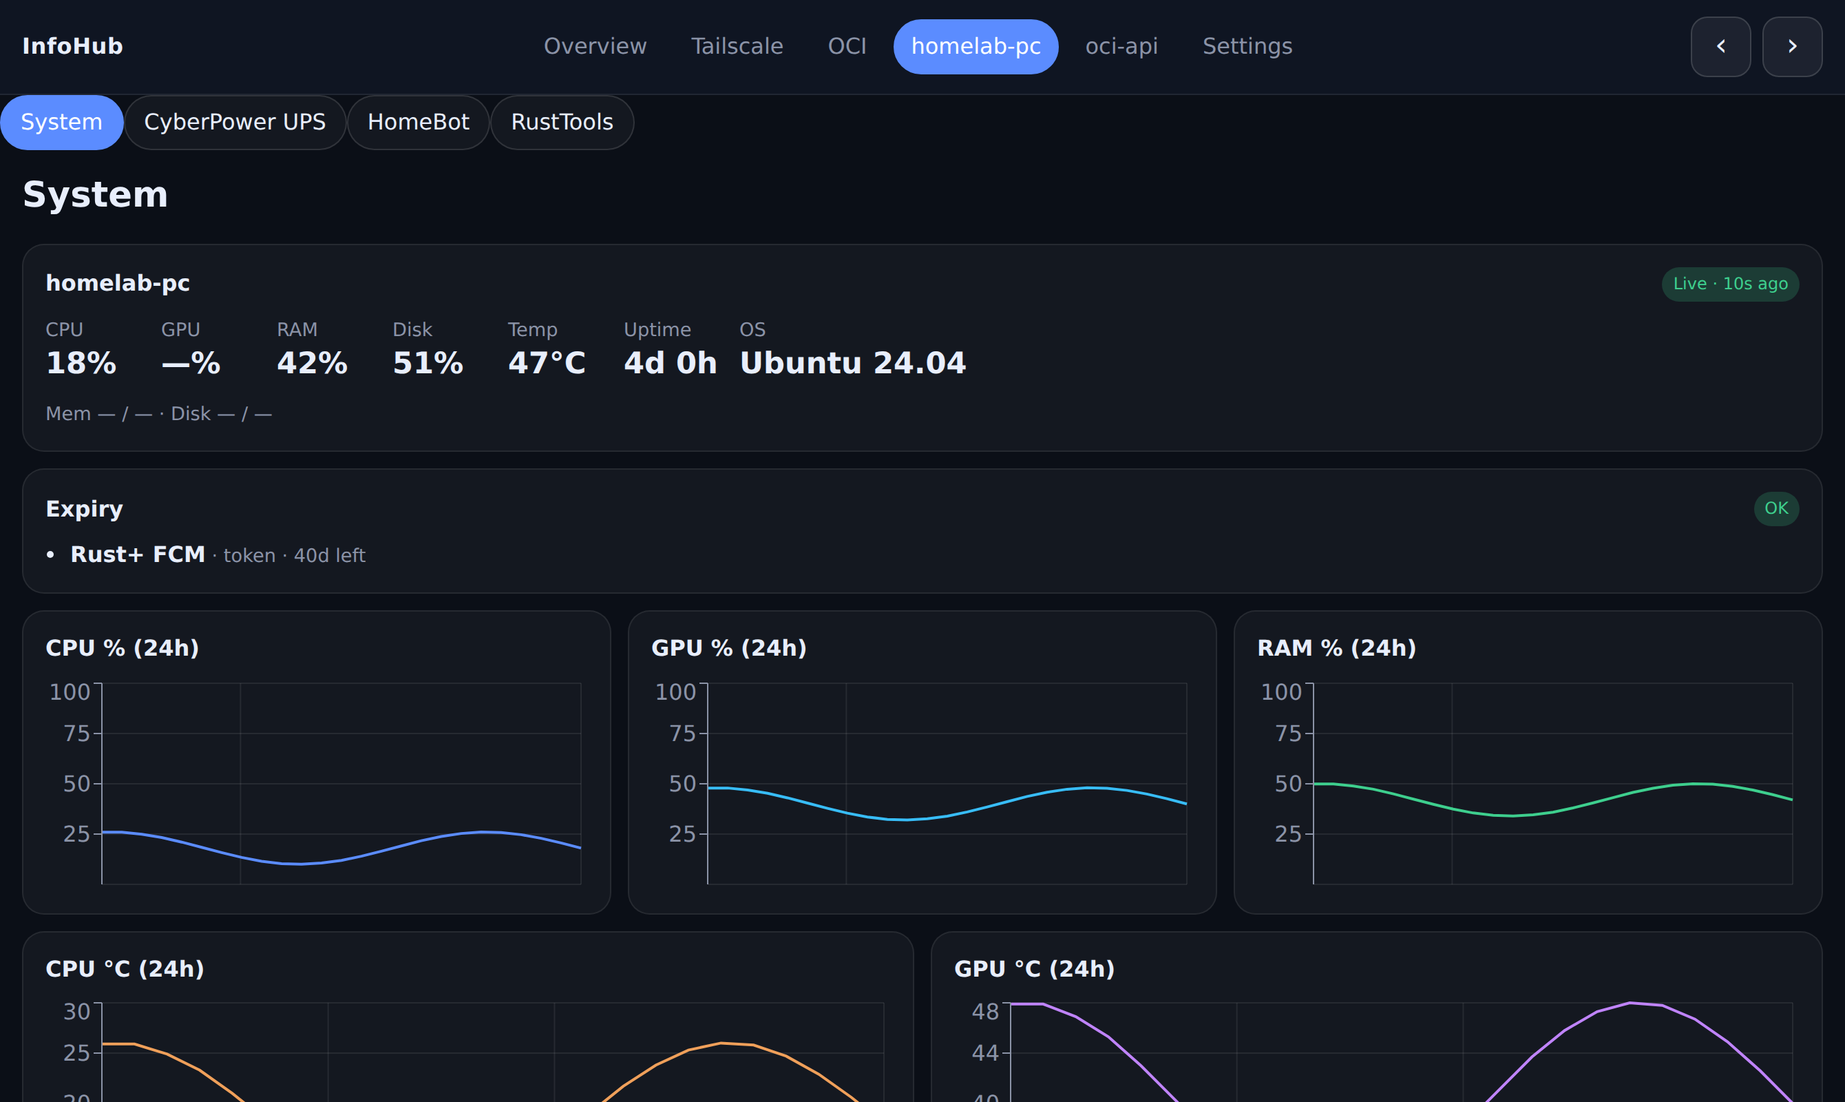Click the Rust+ FCM expiry entry
The width and height of the screenshot is (1845, 1102).
pos(218,554)
